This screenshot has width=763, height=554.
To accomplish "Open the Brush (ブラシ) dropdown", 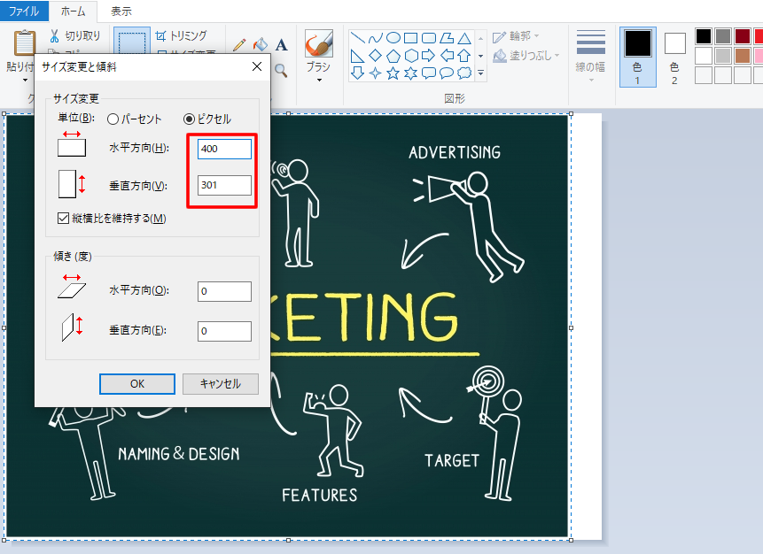I will coord(319,79).
